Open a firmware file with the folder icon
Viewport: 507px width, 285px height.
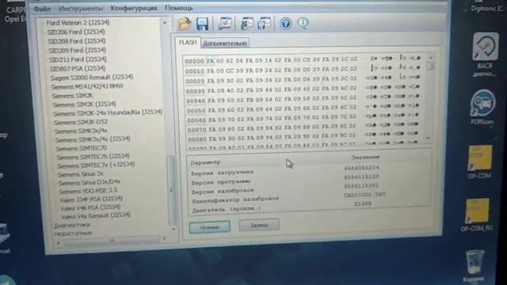point(185,24)
